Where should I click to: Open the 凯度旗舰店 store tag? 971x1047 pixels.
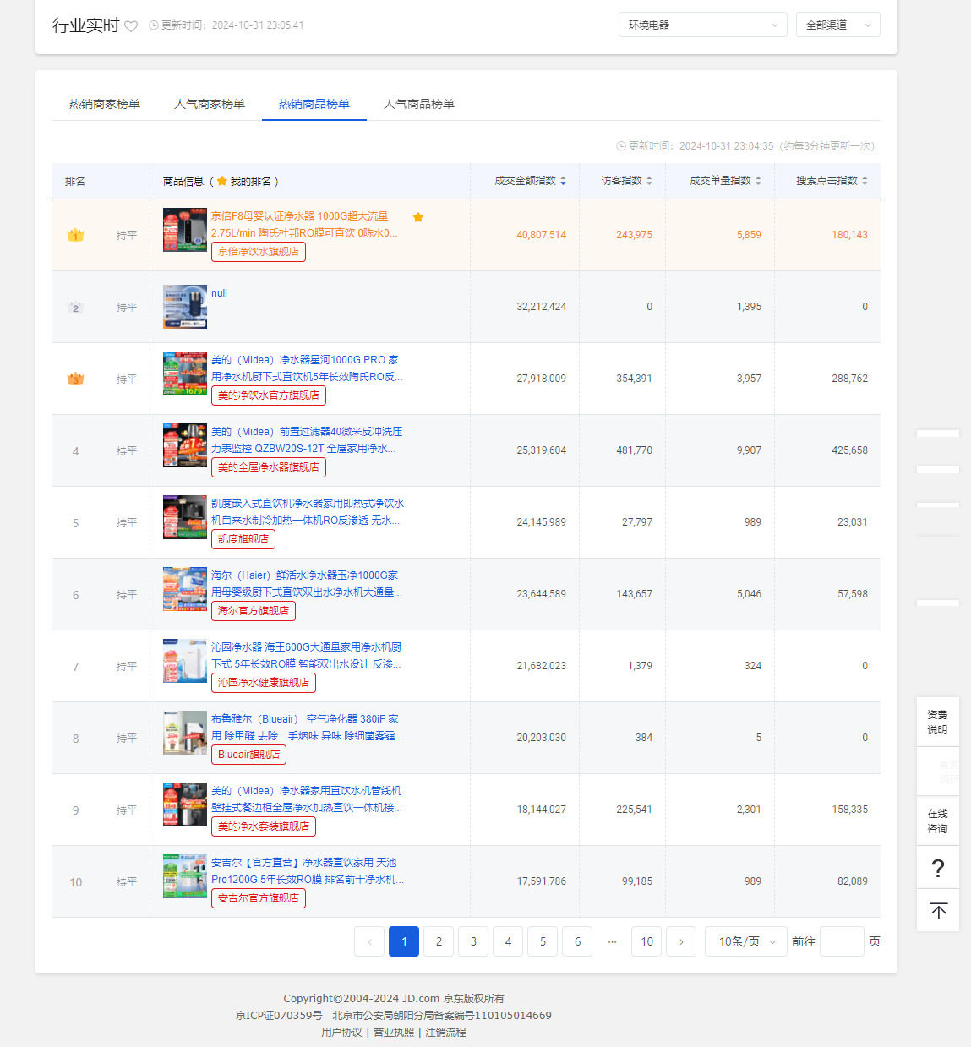(x=243, y=539)
